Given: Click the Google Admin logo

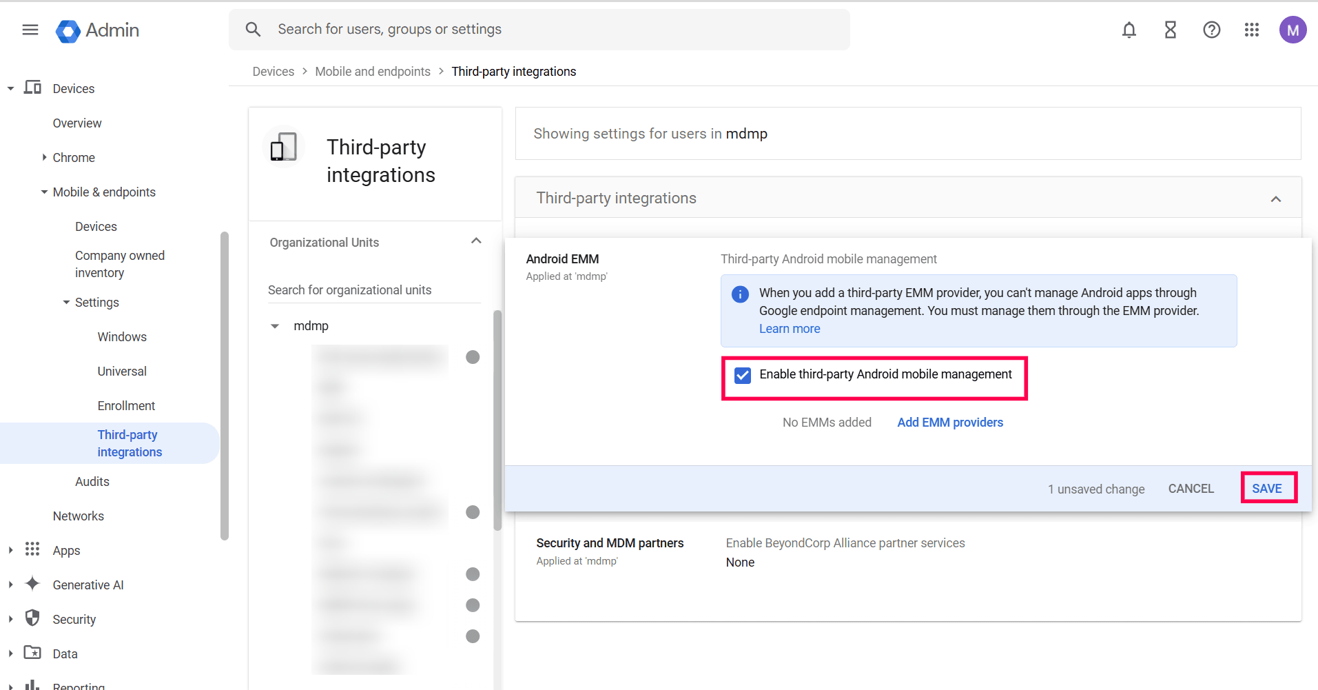Looking at the screenshot, I should click(x=98, y=30).
